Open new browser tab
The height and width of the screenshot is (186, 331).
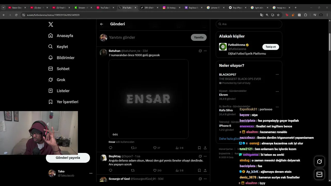(x=296, y=8)
